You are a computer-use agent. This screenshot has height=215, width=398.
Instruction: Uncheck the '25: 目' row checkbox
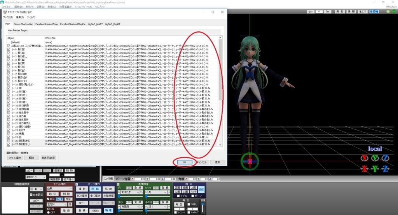(x=9, y=137)
